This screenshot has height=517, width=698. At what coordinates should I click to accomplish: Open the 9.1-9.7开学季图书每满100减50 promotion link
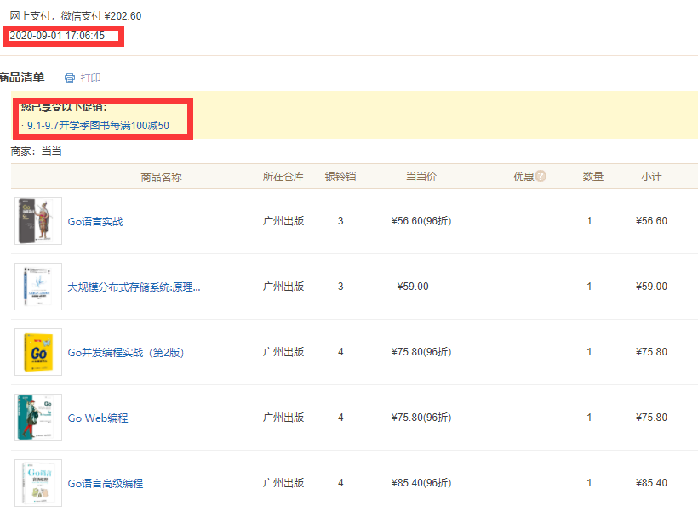tap(97, 126)
